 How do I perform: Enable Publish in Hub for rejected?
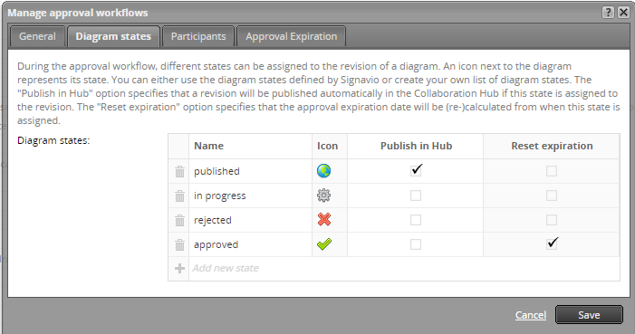click(x=416, y=220)
